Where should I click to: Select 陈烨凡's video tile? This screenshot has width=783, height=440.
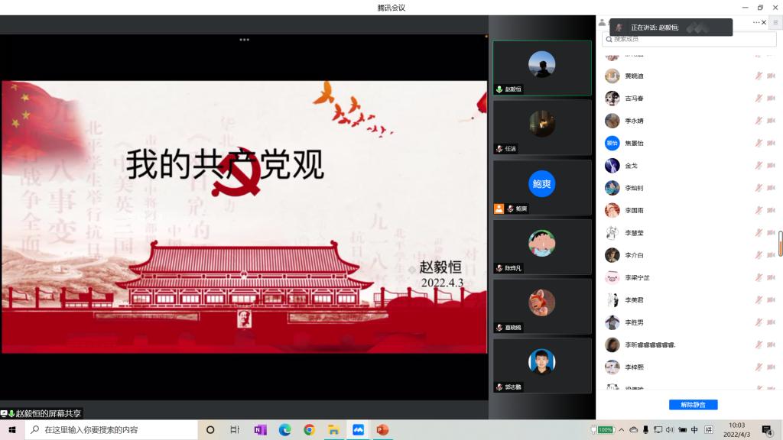click(542, 247)
